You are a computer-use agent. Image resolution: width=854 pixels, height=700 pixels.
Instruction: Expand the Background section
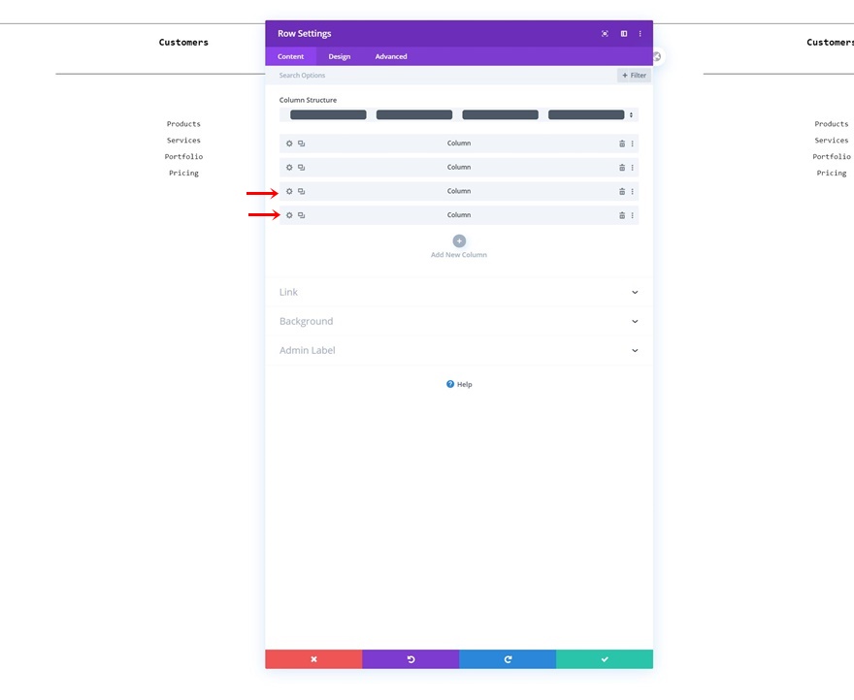coord(459,322)
